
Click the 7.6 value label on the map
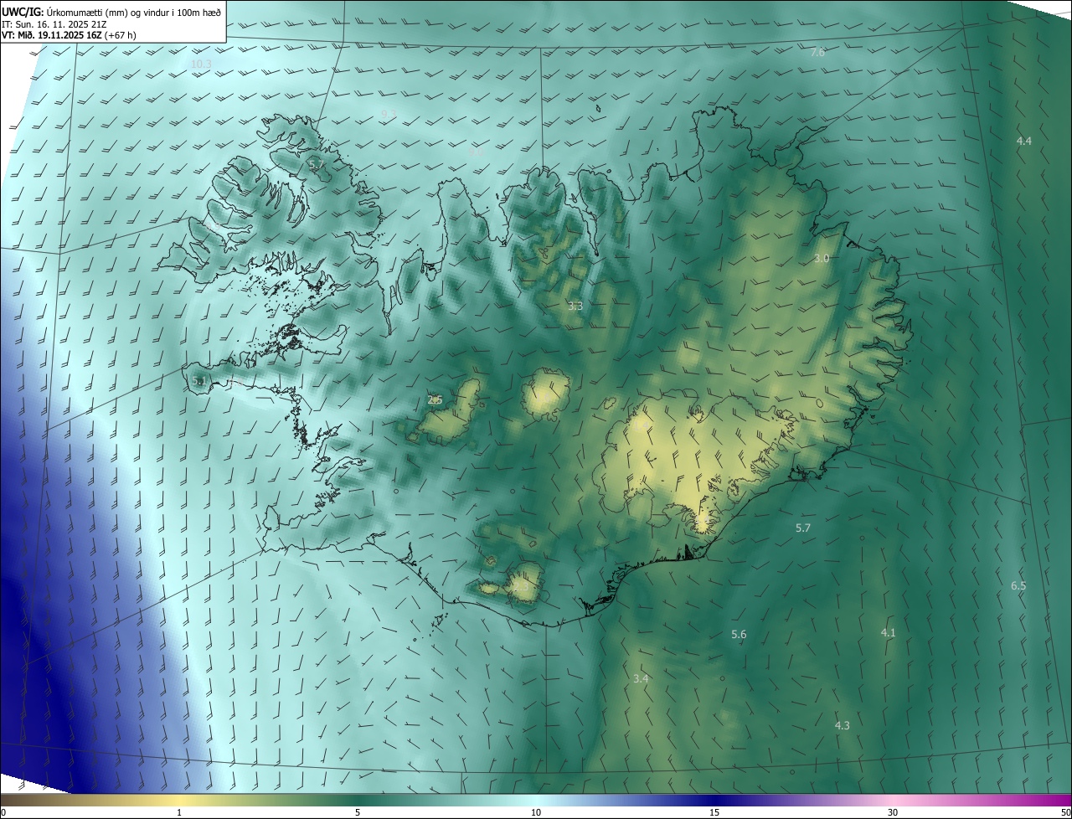point(818,52)
